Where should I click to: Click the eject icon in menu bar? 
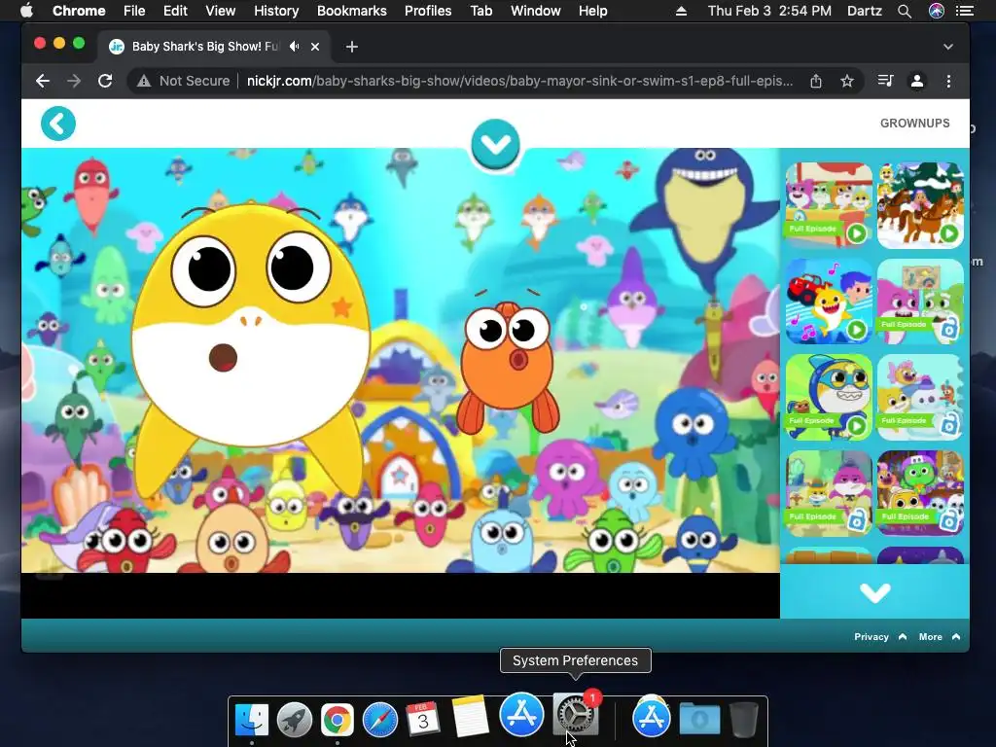click(x=681, y=11)
